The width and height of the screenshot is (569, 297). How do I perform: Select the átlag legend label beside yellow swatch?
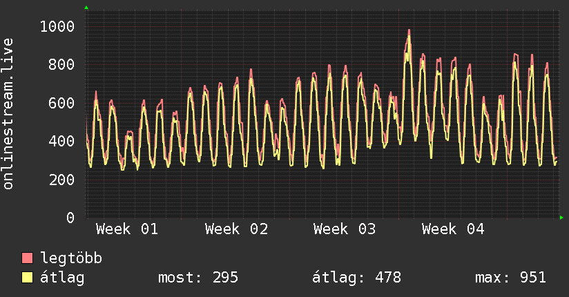[62, 278]
